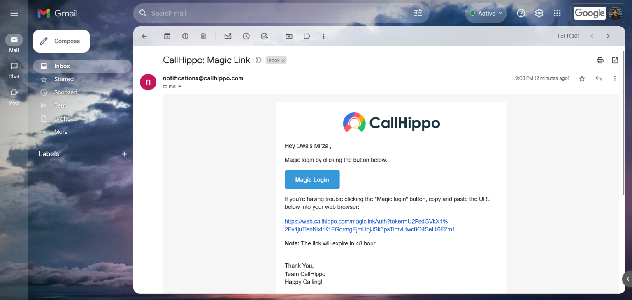
Task: Open the Google apps grid
Action: [x=557, y=13]
